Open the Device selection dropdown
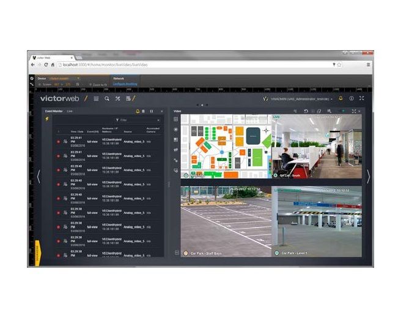 64,78
